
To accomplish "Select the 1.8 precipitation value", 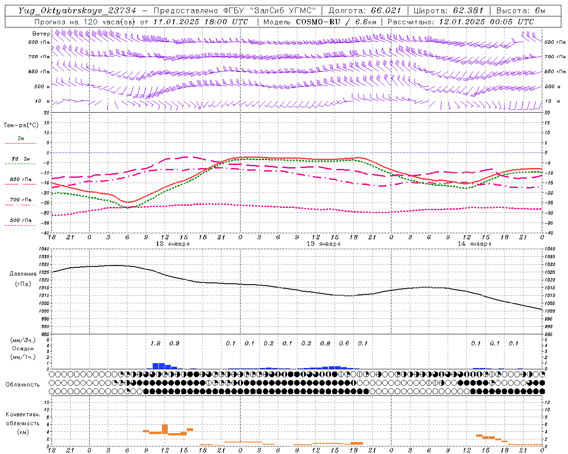I will click(x=155, y=344).
